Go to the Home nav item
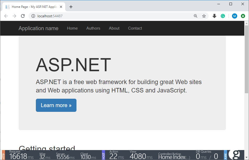Screen dimensions: 249x160 point(72,28)
